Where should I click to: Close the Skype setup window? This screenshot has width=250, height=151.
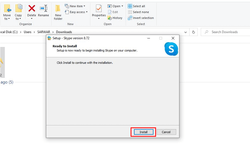coord(173,38)
